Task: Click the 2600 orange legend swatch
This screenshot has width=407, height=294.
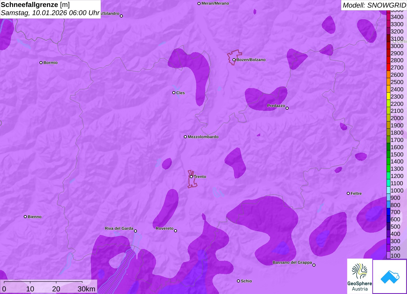Action: 388,74
